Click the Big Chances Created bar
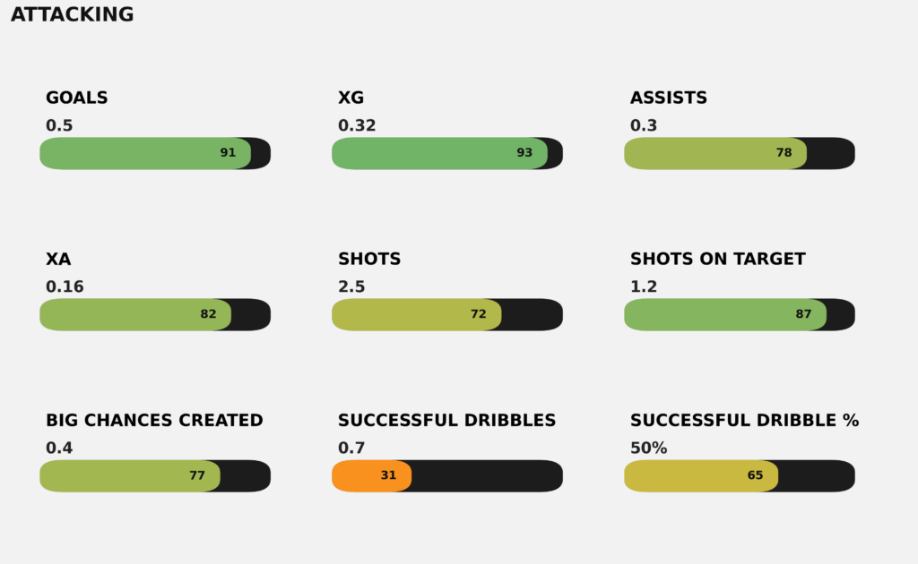Viewport: 918px width, 564px height. [154, 475]
